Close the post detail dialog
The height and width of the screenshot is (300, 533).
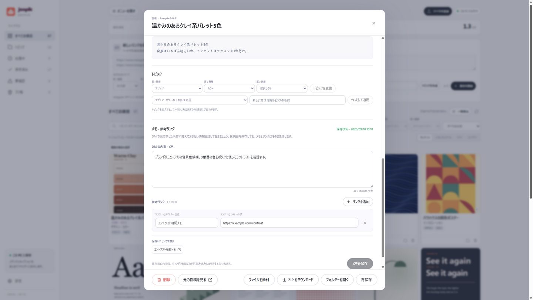pyautogui.click(x=373, y=23)
